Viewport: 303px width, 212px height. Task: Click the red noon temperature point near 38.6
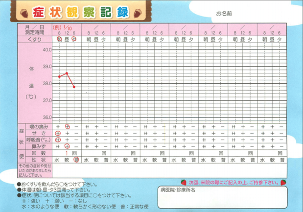[x=67, y=73]
